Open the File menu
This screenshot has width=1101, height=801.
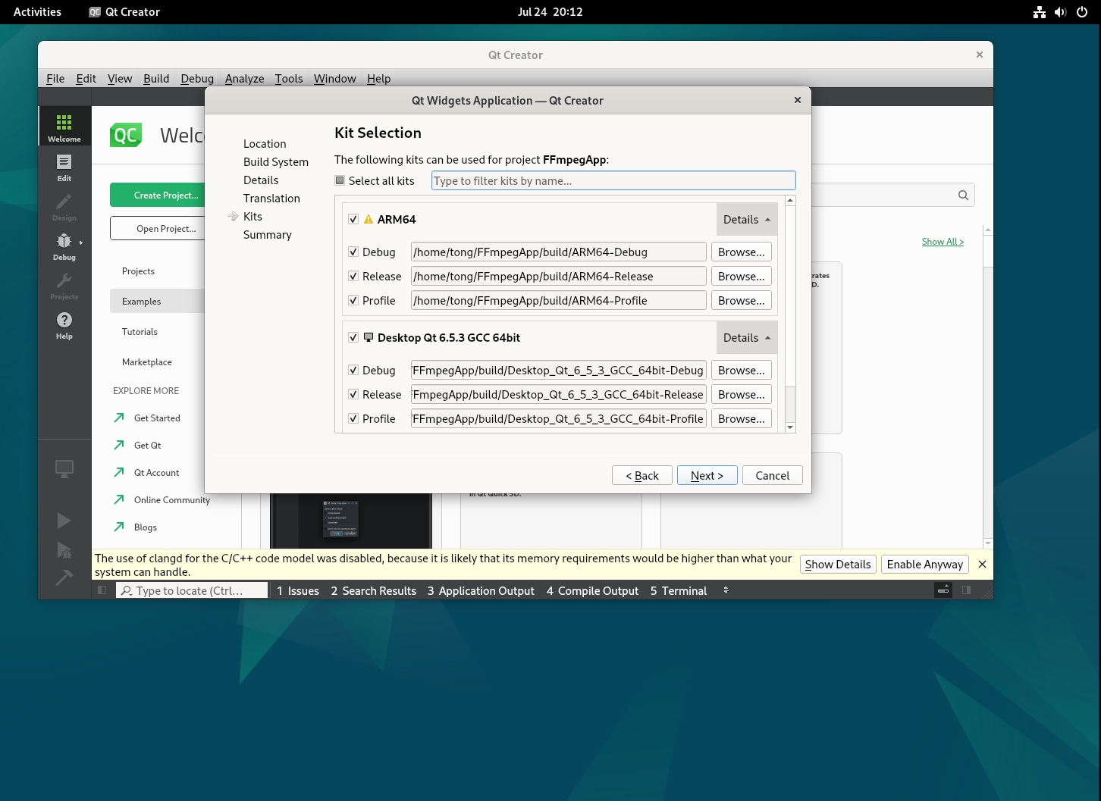55,78
